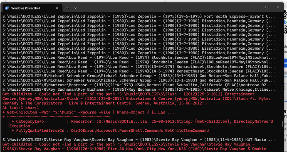Click the Montrose KSAN Record Plant Sausalito line
The image size is (287, 152).
tap(139, 85)
